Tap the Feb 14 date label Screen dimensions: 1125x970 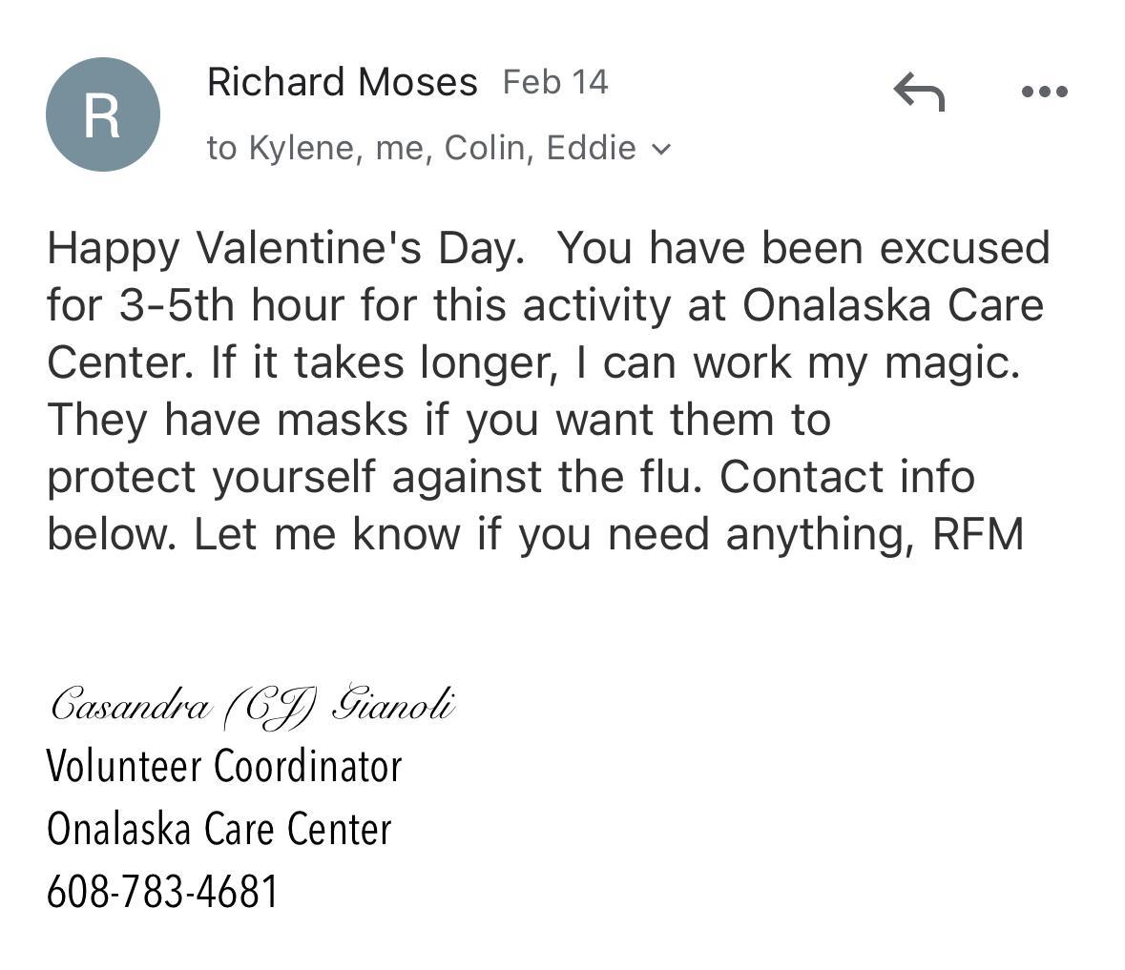555,82
